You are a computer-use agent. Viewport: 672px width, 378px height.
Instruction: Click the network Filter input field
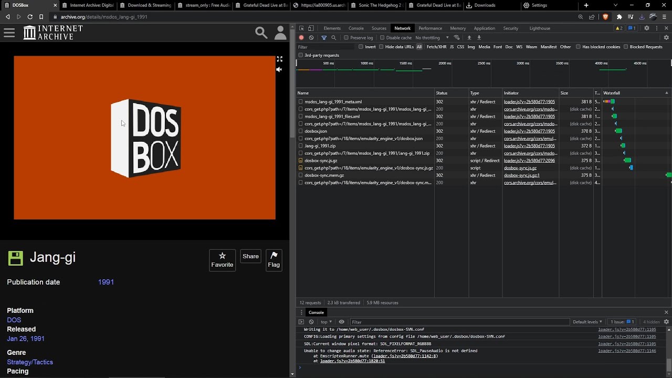tap(325, 47)
